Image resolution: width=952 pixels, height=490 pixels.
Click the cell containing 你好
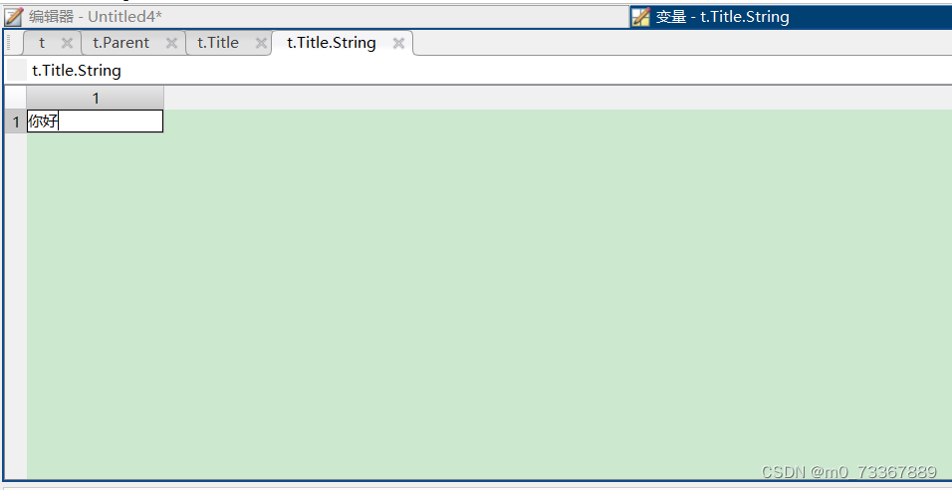coord(96,122)
